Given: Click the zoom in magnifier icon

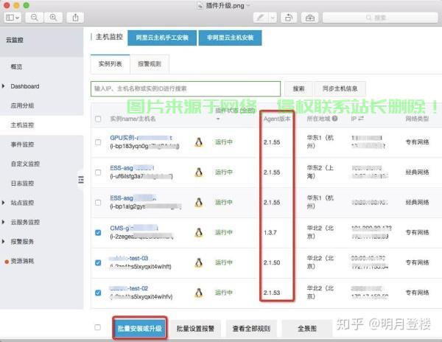Looking at the screenshot, I should click(x=52, y=16).
